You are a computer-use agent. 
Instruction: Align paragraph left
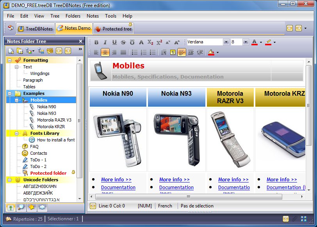tap(96, 52)
